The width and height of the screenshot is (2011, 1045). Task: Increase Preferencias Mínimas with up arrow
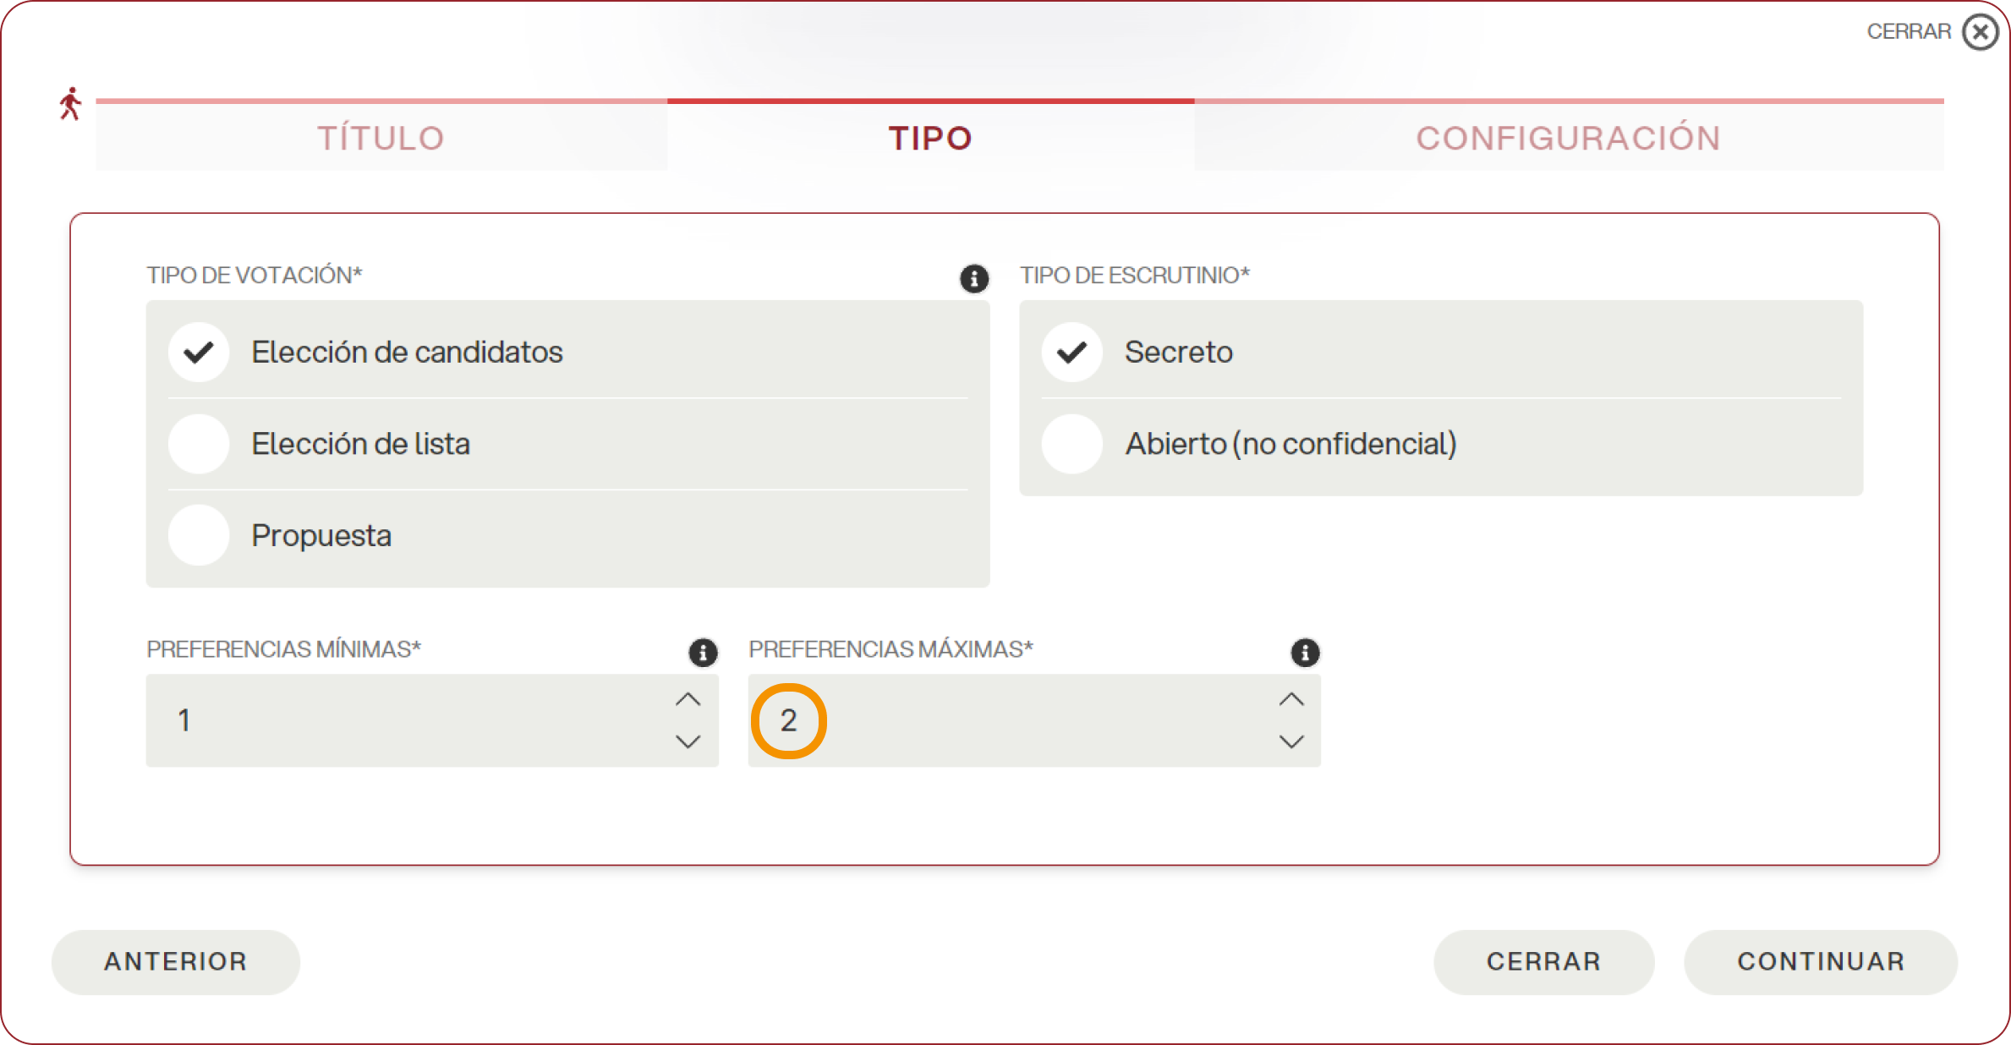click(x=688, y=700)
